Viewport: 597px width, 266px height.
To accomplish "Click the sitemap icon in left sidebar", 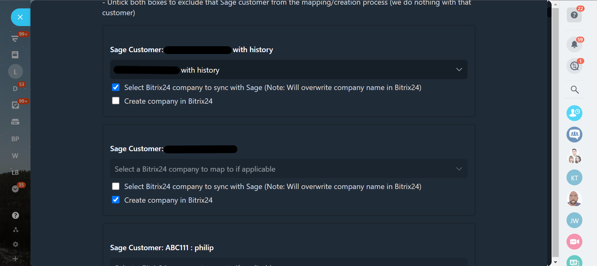I will point(15,230).
